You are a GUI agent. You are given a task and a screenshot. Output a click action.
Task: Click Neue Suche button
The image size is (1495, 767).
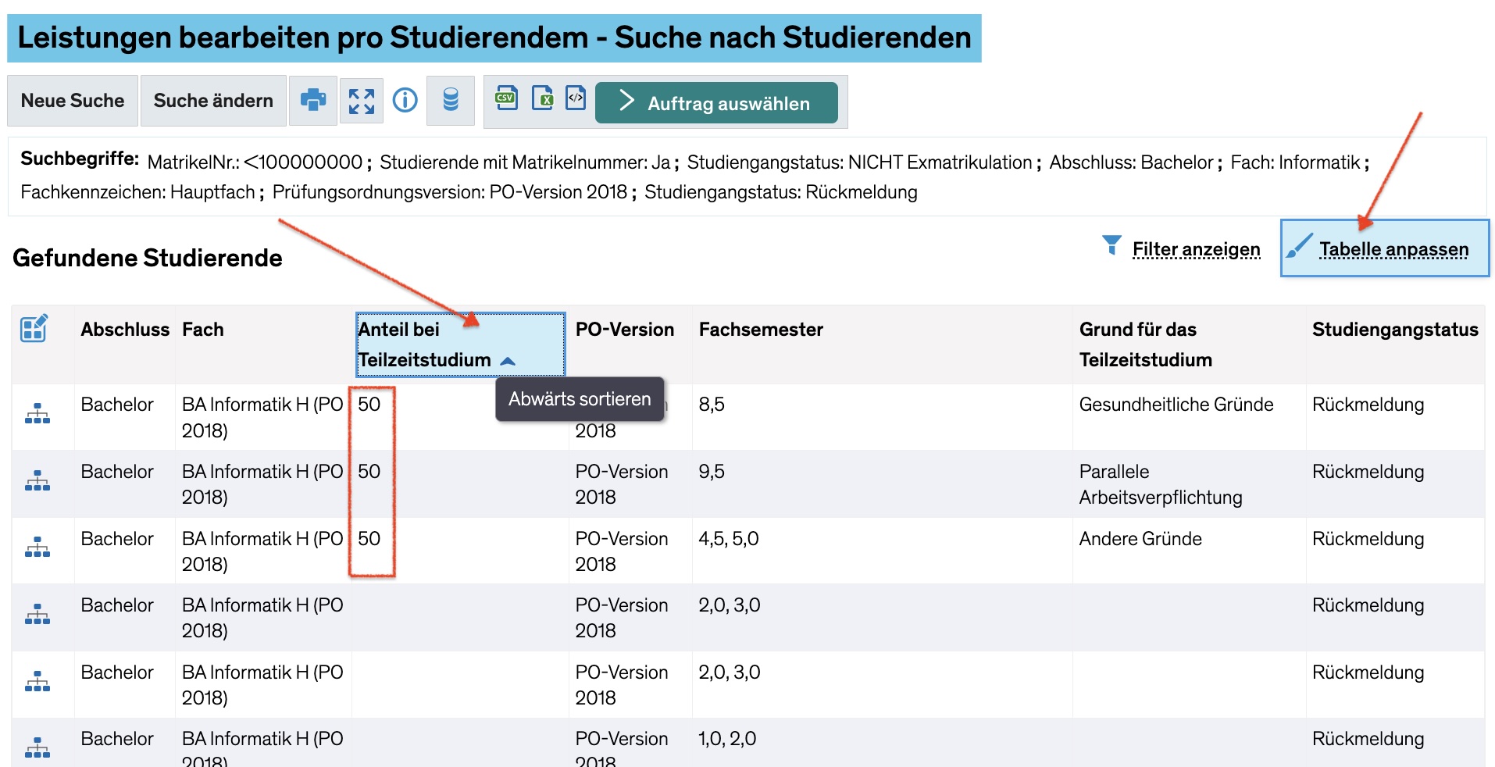pos(73,101)
